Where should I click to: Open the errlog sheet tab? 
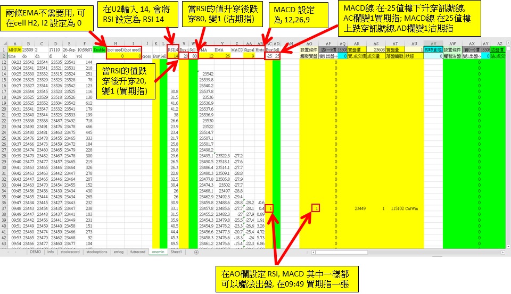[x=119, y=252]
